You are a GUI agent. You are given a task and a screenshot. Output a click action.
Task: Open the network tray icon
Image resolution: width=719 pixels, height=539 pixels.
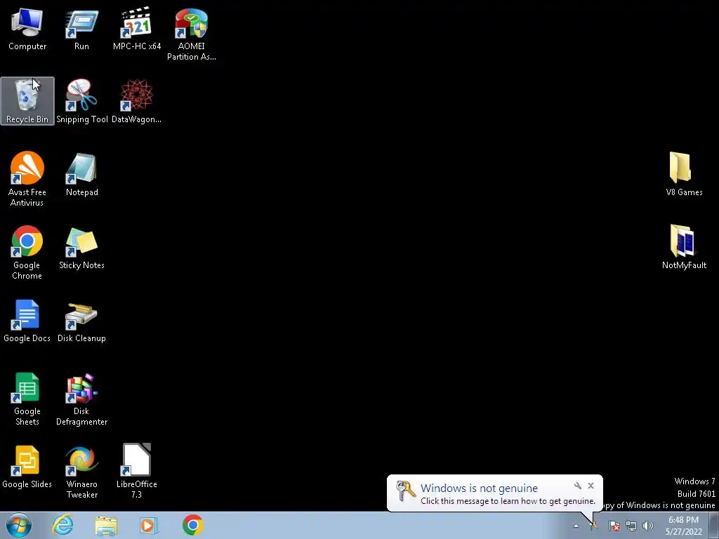tap(631, 526)
